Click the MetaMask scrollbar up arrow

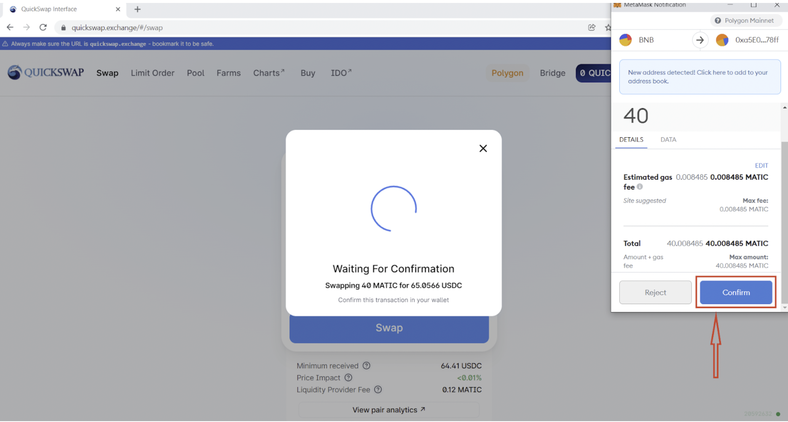point(785,108)
